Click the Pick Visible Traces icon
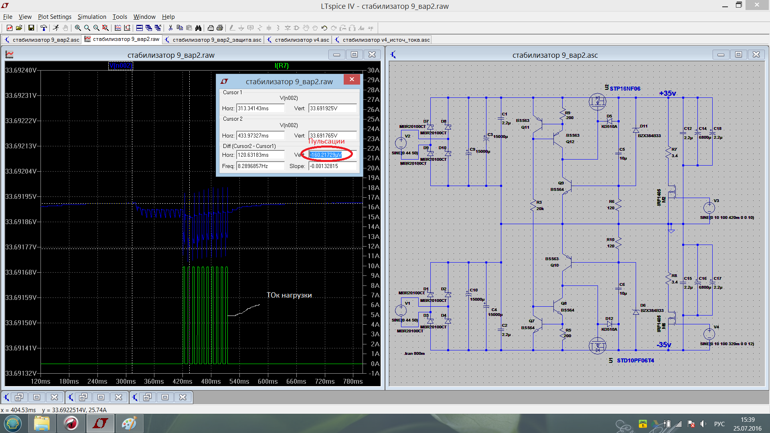This screenshot has width=770, height=433. (118, 28)
